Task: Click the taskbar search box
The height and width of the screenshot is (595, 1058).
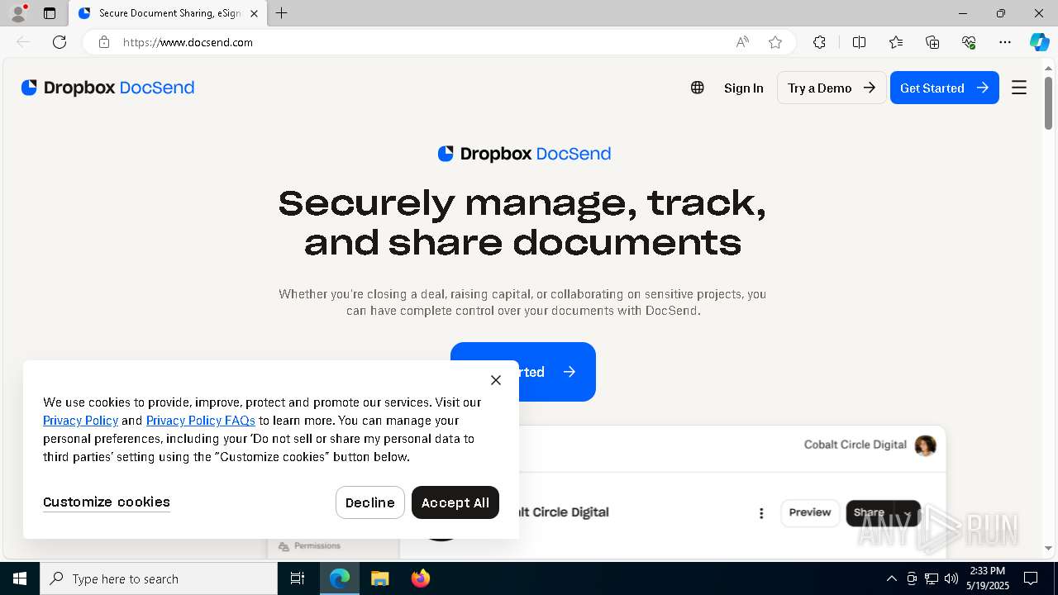Action: [159, 578]
